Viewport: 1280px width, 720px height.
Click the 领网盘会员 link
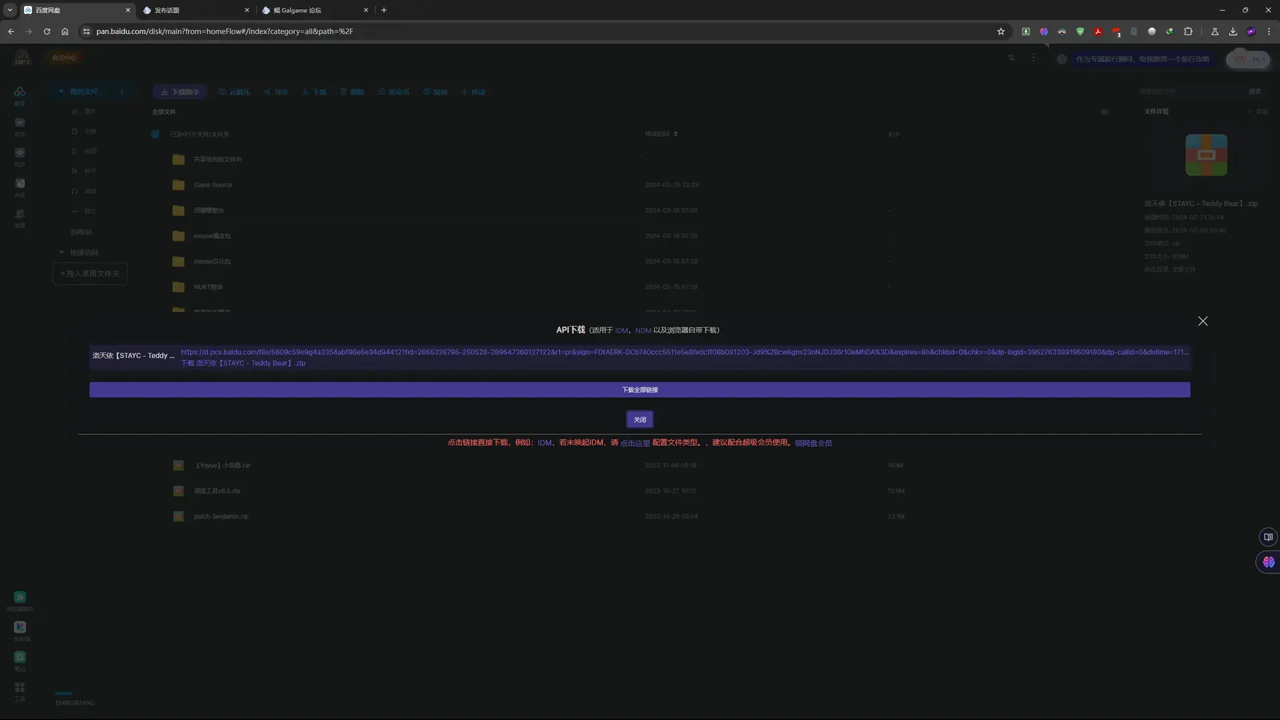813,443
